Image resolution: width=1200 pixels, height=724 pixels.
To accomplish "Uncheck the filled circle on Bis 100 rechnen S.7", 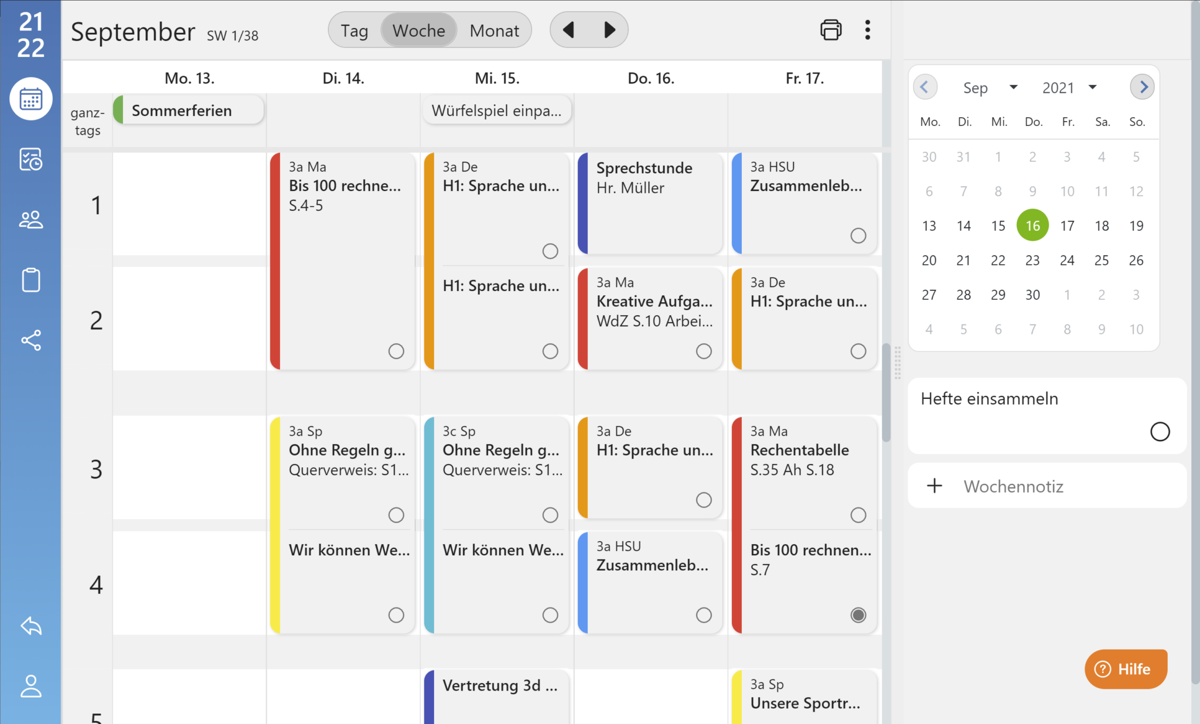I will [x=858, y=615].
